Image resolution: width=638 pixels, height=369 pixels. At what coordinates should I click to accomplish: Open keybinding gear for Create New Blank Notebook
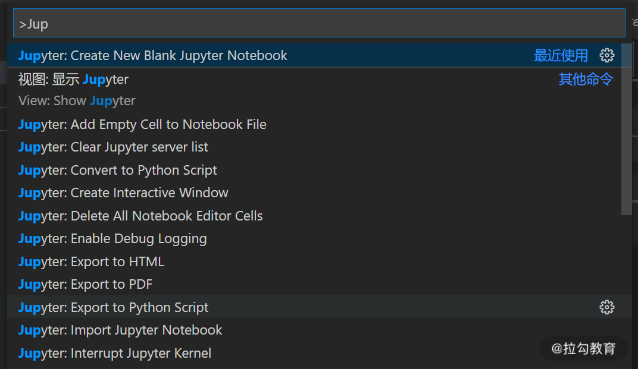click(x=606, y=55)
